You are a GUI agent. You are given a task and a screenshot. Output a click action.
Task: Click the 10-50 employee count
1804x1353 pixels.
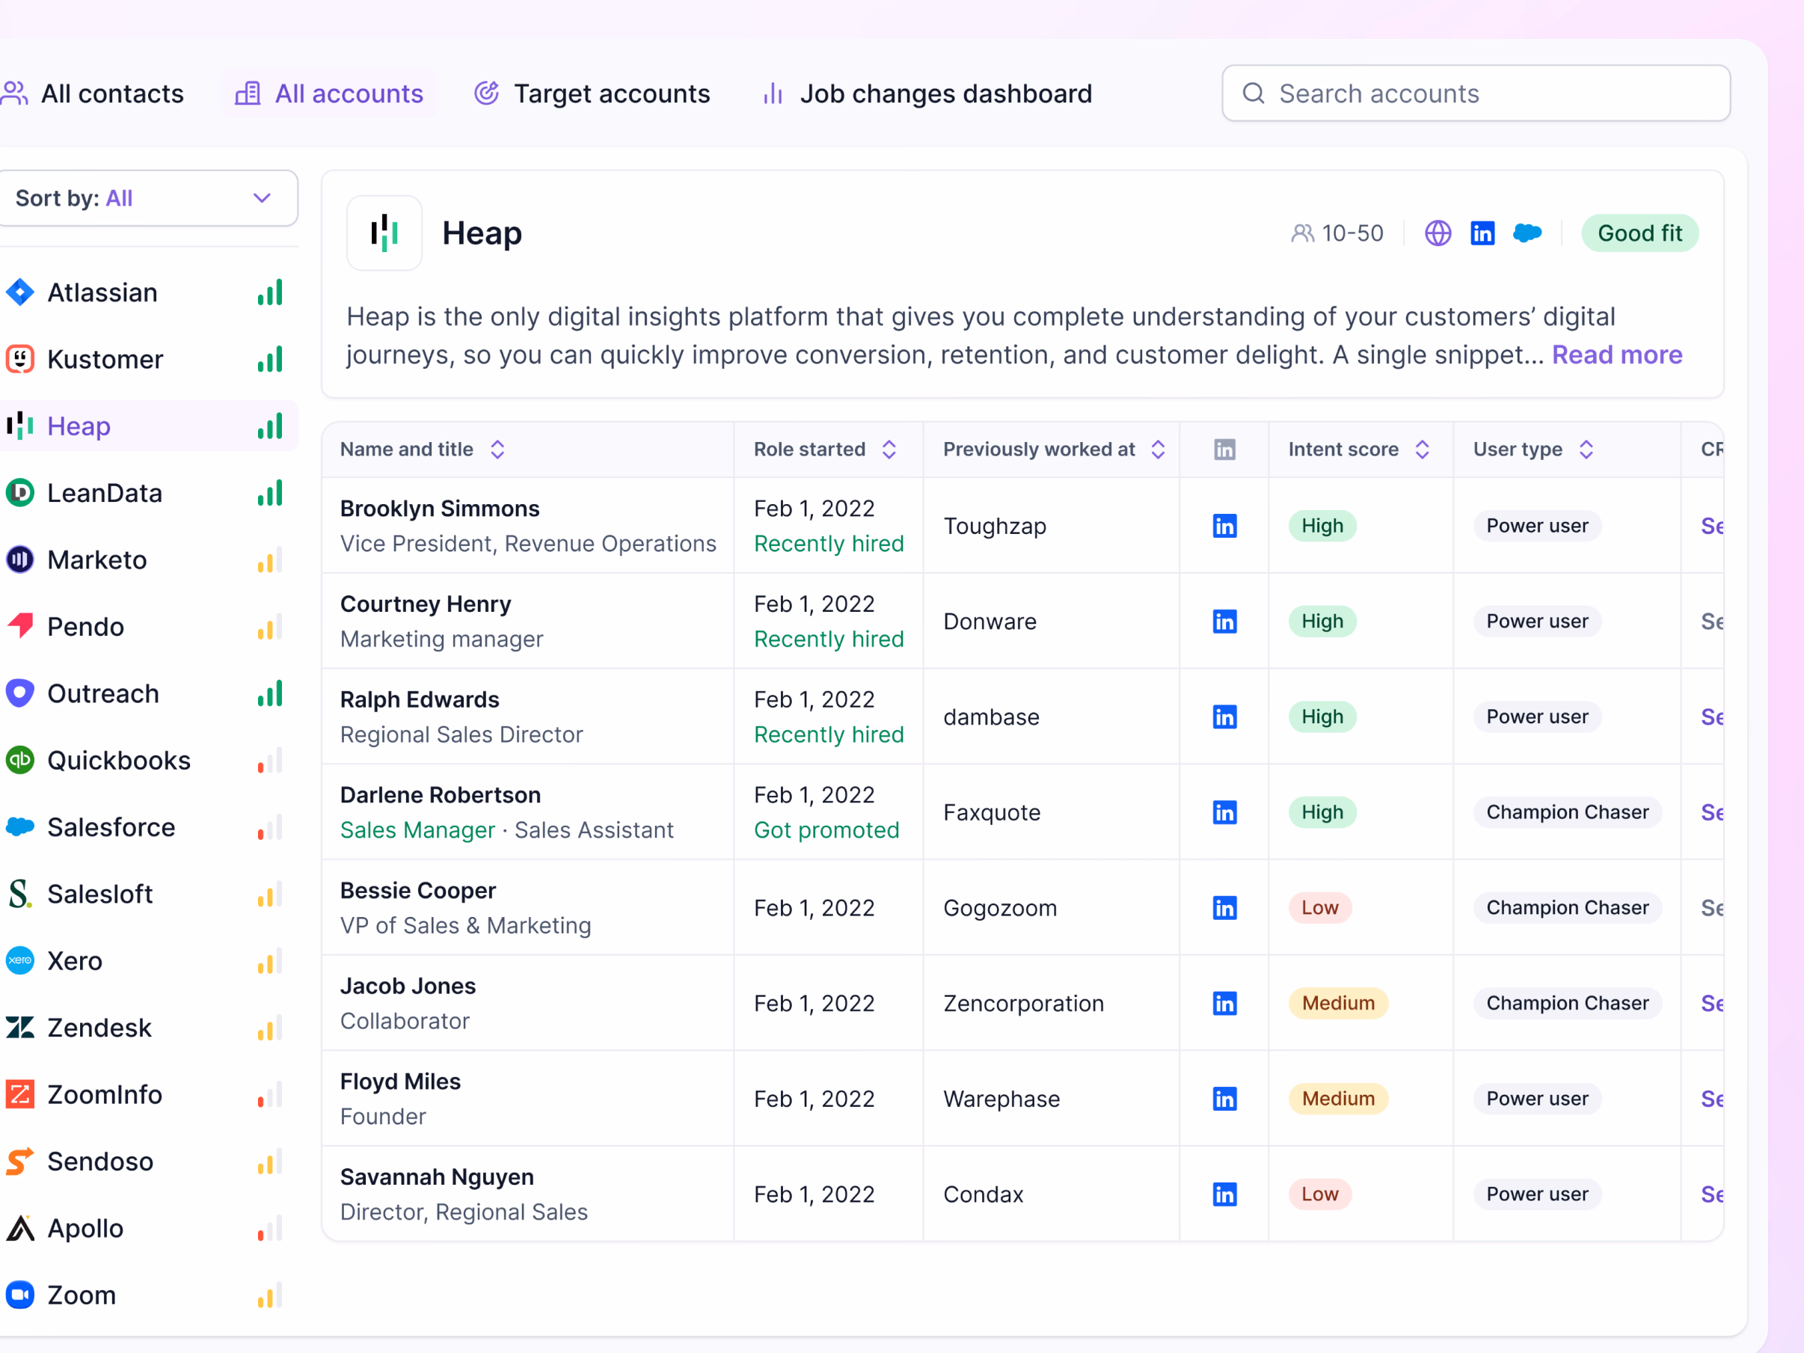[1337, 233]
